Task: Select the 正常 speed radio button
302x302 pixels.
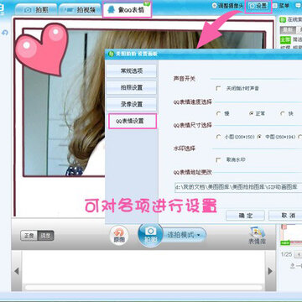Action: tap(251, 113)
